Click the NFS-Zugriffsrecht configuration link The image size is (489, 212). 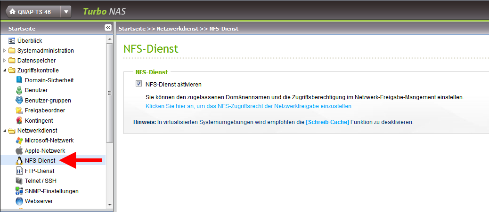[248, 106]
